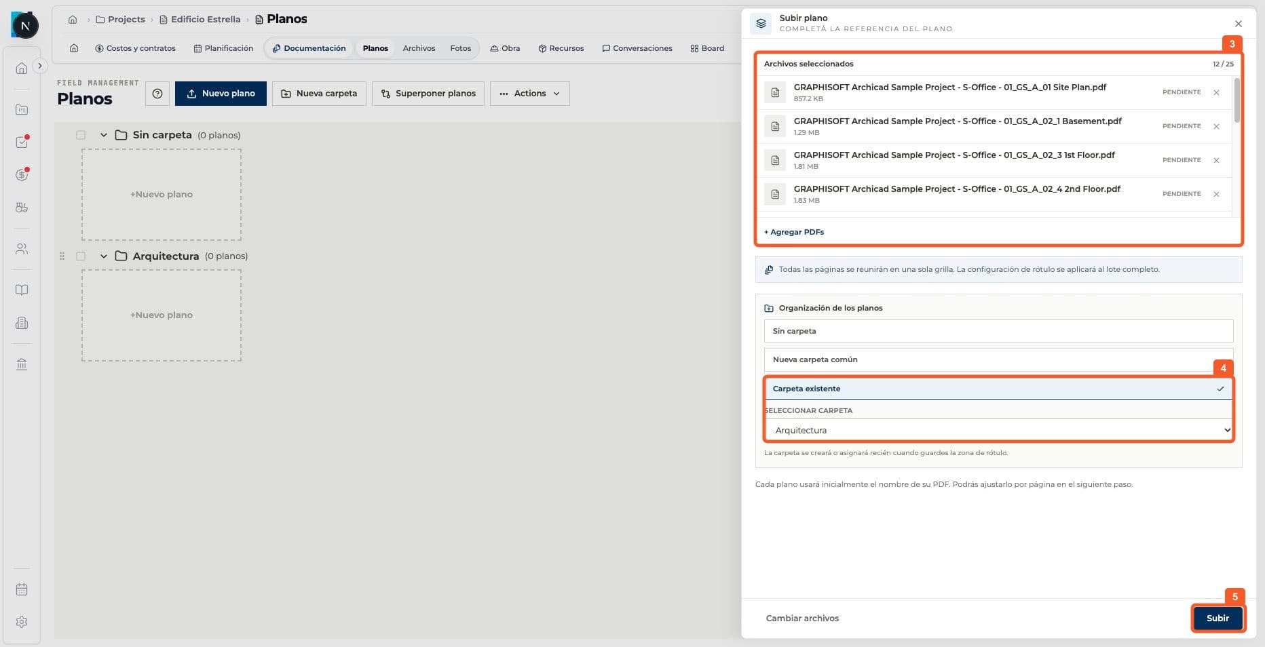Viewport: 1265px width, 647px height.
Task: Check the Sin carpeta folder checkbox
Action: click(81, 135)
